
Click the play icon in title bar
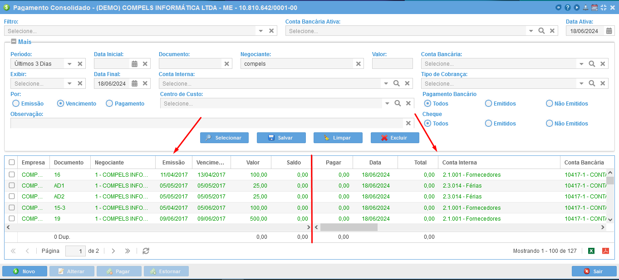coord(576,7)
